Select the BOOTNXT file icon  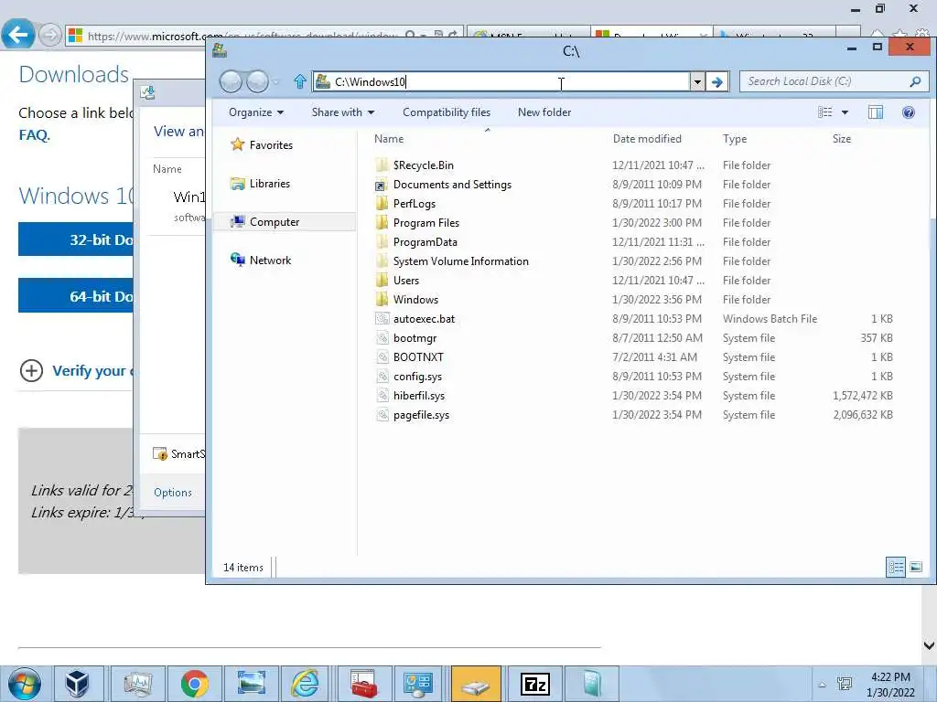coord(382,357)
